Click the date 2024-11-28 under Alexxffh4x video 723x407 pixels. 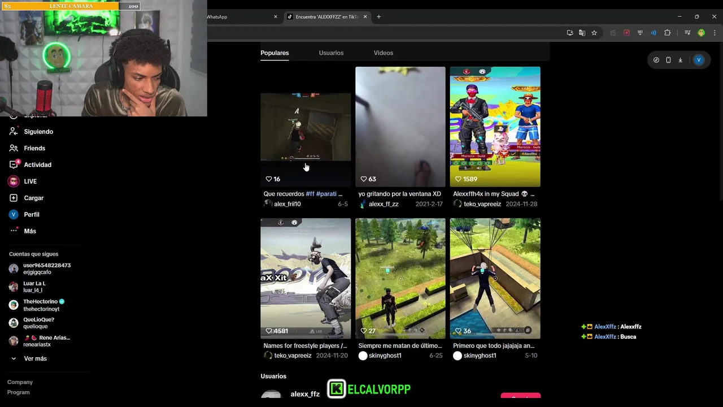pos(521,204)
